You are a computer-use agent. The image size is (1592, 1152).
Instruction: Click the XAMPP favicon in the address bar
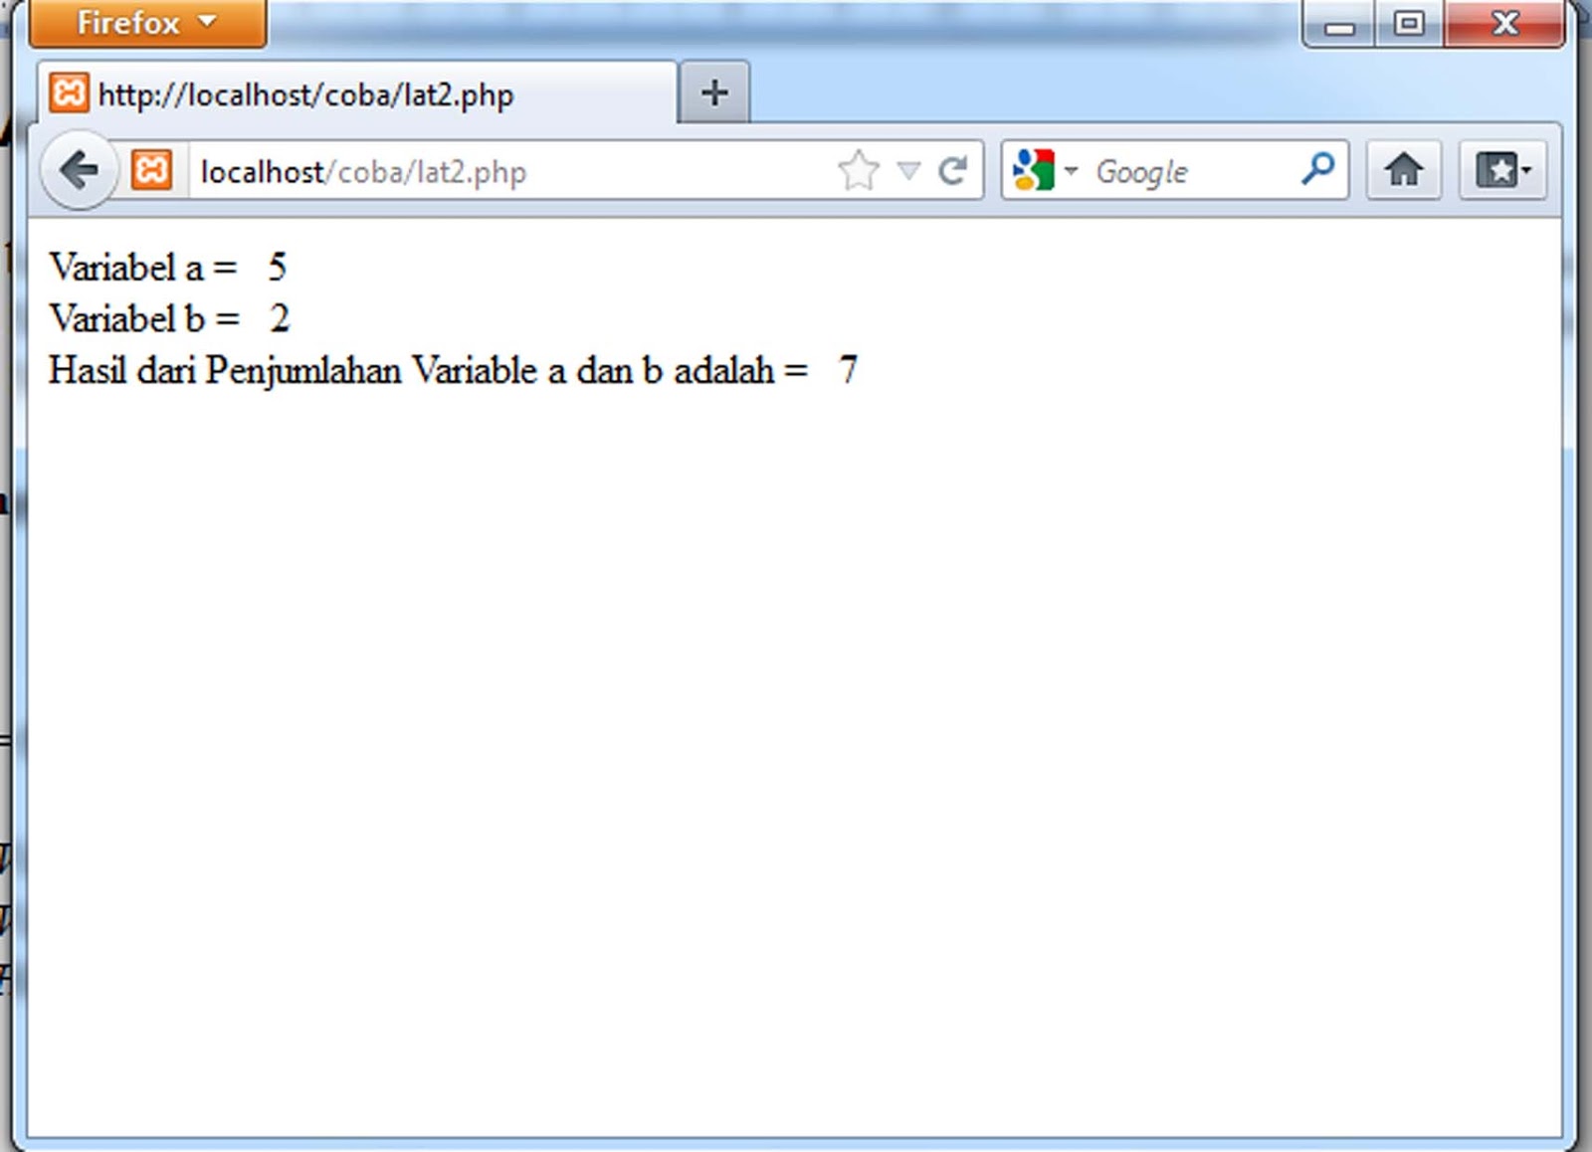point(151,170)
